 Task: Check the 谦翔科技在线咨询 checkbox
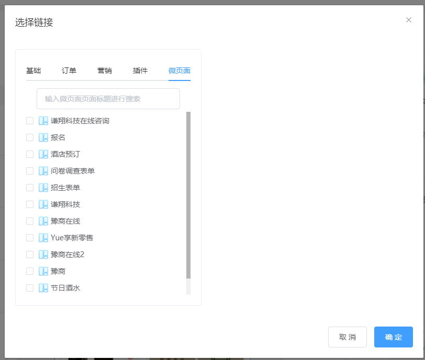click(x=30, y=121)
